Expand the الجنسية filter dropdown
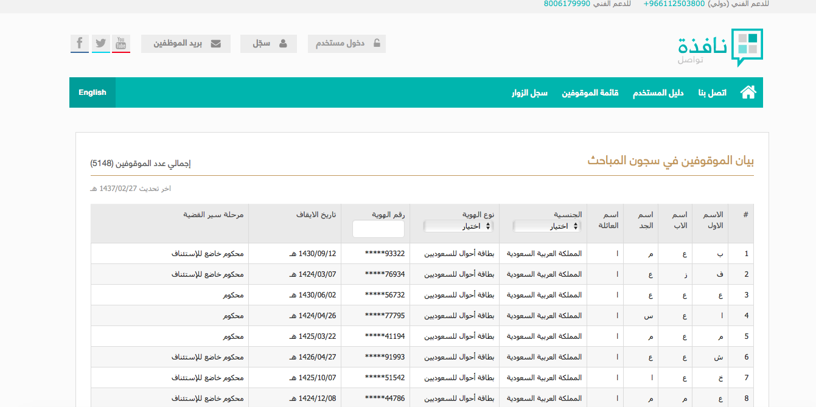 (x=547, y=226)
